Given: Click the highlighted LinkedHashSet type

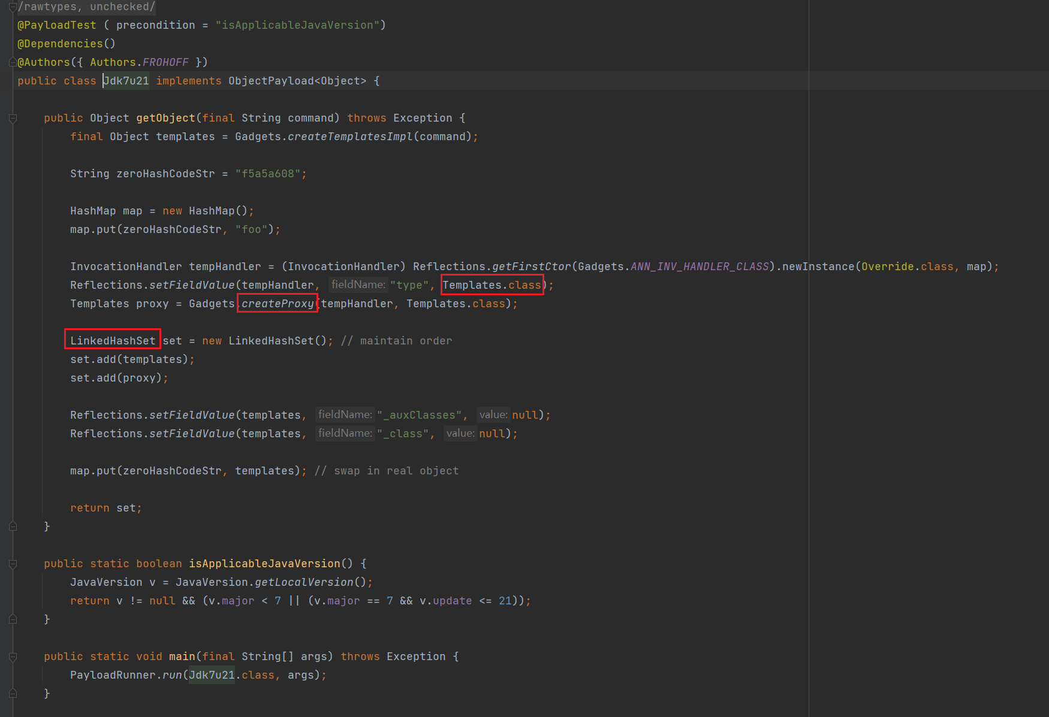Looking at the screenshot, I should (x=112, y=340).
